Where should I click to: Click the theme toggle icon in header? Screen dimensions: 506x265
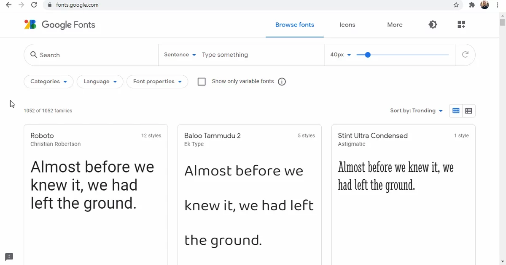point(433,25)
